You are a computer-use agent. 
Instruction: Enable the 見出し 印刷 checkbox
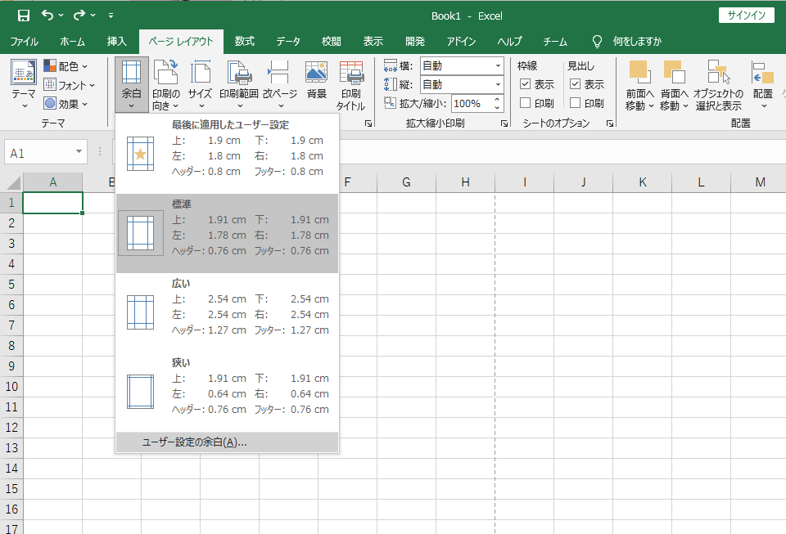click(x=576, y=102)
